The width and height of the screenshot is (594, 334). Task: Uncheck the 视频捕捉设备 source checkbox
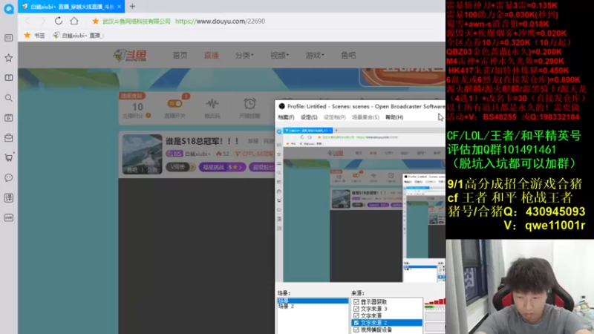click(356, 330)
